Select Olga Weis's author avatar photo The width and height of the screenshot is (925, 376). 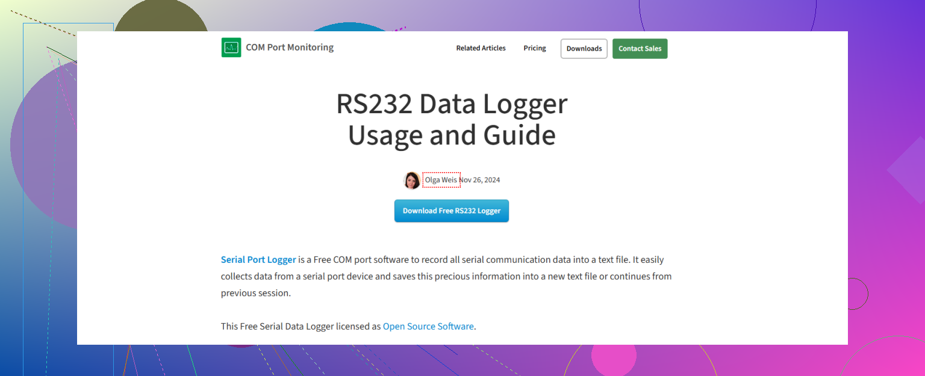click(412, 180)
